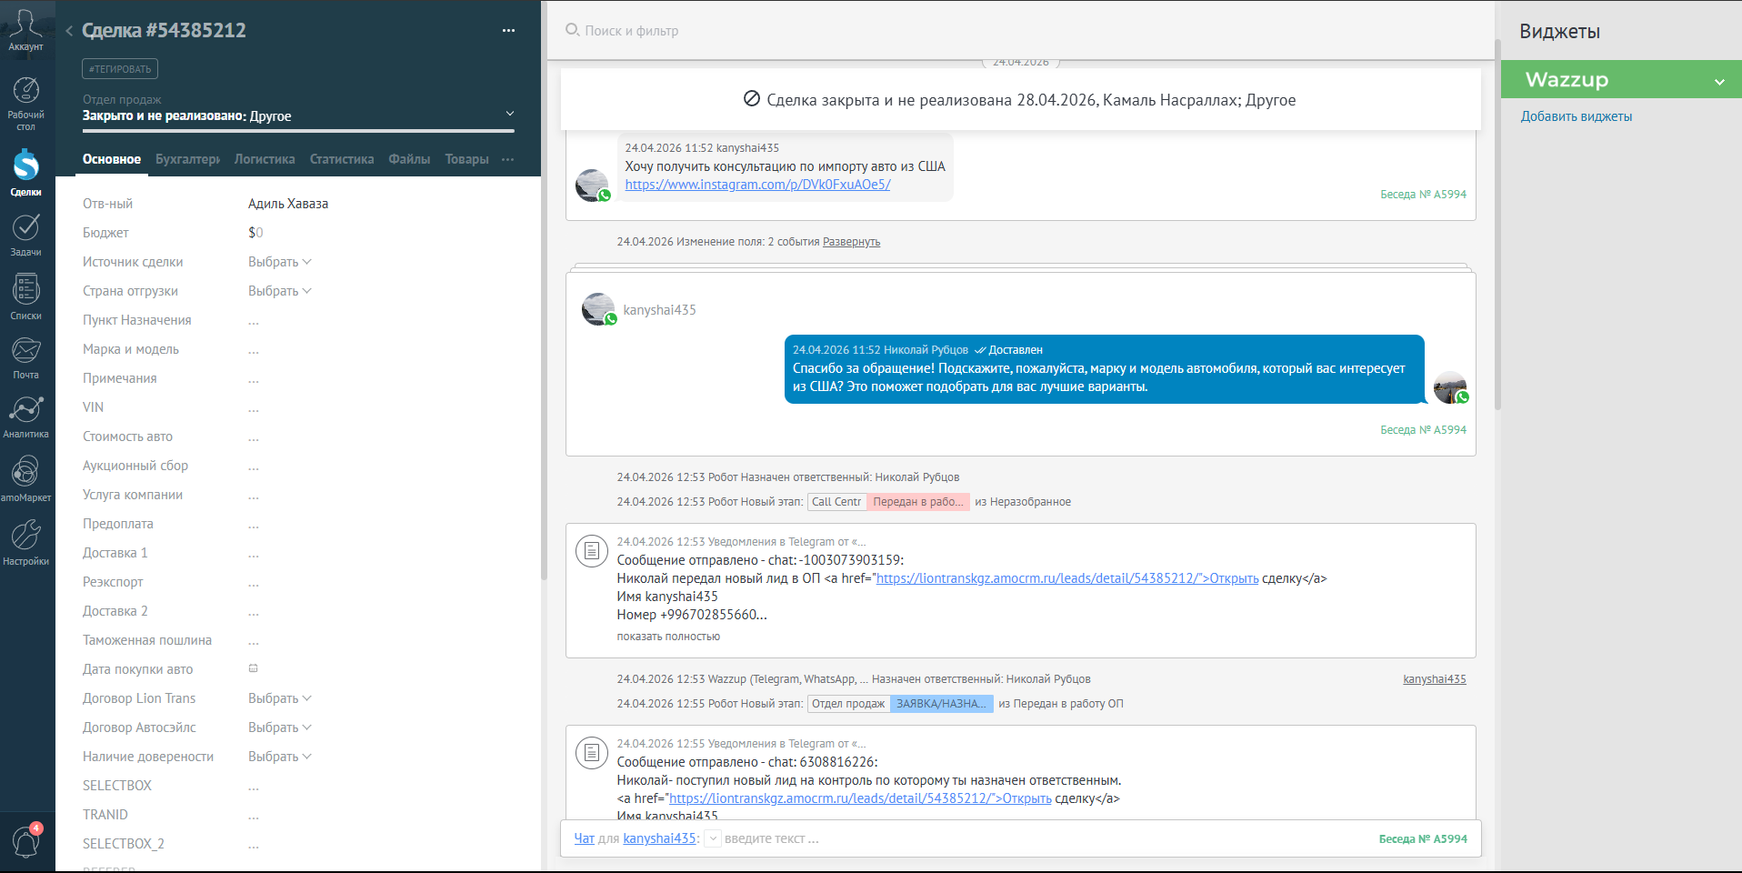
Task: Click the #ТЕГИРОВАТЬ tag button
Action: (120, 69)
